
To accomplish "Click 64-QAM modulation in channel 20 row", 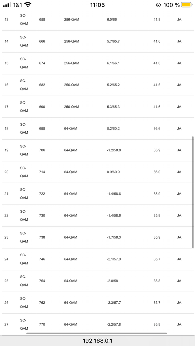I will tap(70, 172).
